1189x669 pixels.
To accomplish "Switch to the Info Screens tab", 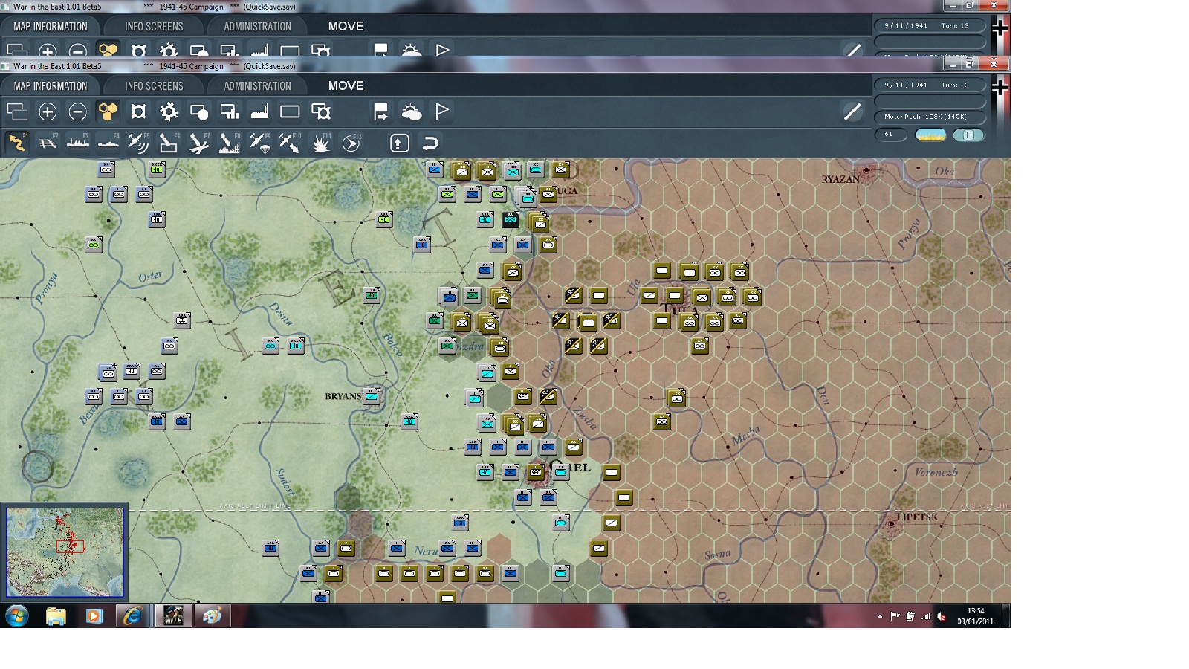I will [154, 86].
